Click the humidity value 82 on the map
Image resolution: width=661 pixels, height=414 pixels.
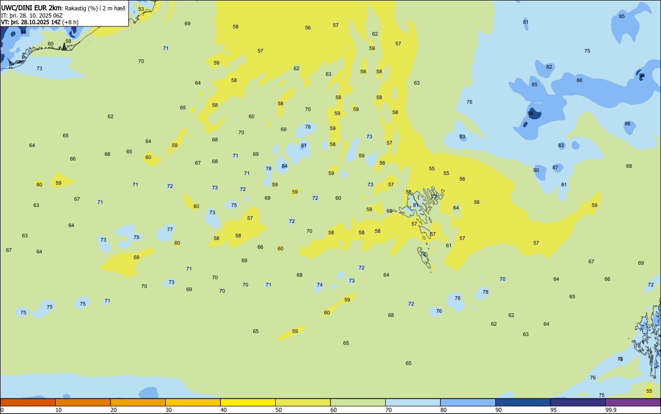click(x=549, y=67)
